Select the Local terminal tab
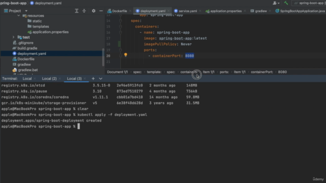Viewport: 326px width, 183px height. (27, 78)
